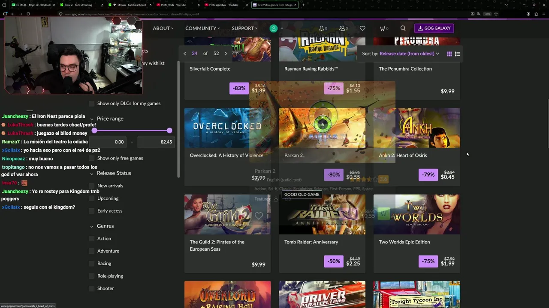Viewport: 549px width, 308px height.
Task: Check the Adventure genre filter
Action: [x=91, y=251]
